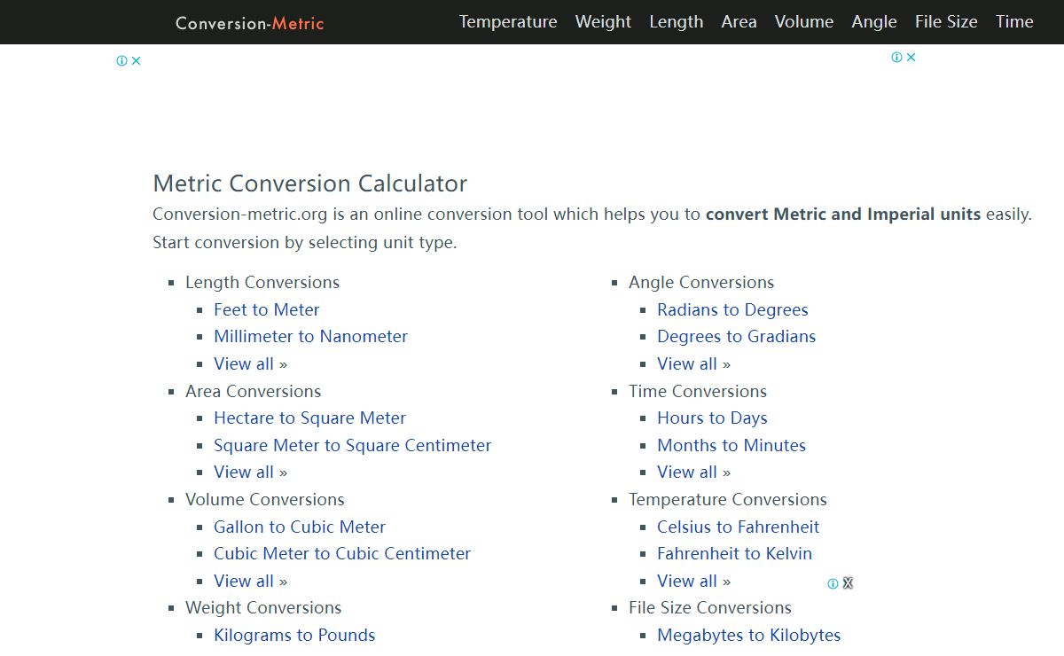The height and width of the screenshot is (656, 1064).
Task: Open the Conversion-Metric home logo
Action: point(250,23)
